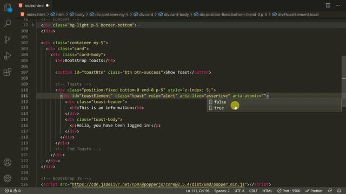The image size is (346, 194).
Task: Open the Search view
Action: [x=8, y=23]
